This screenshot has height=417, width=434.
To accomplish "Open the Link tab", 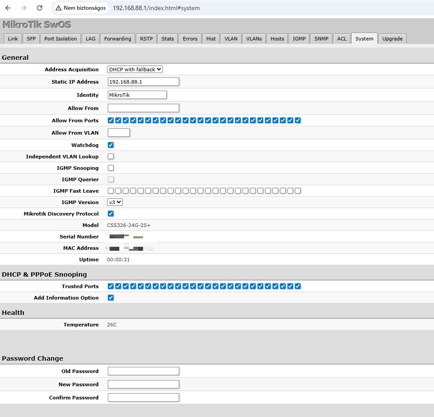I will coord(13,39).
